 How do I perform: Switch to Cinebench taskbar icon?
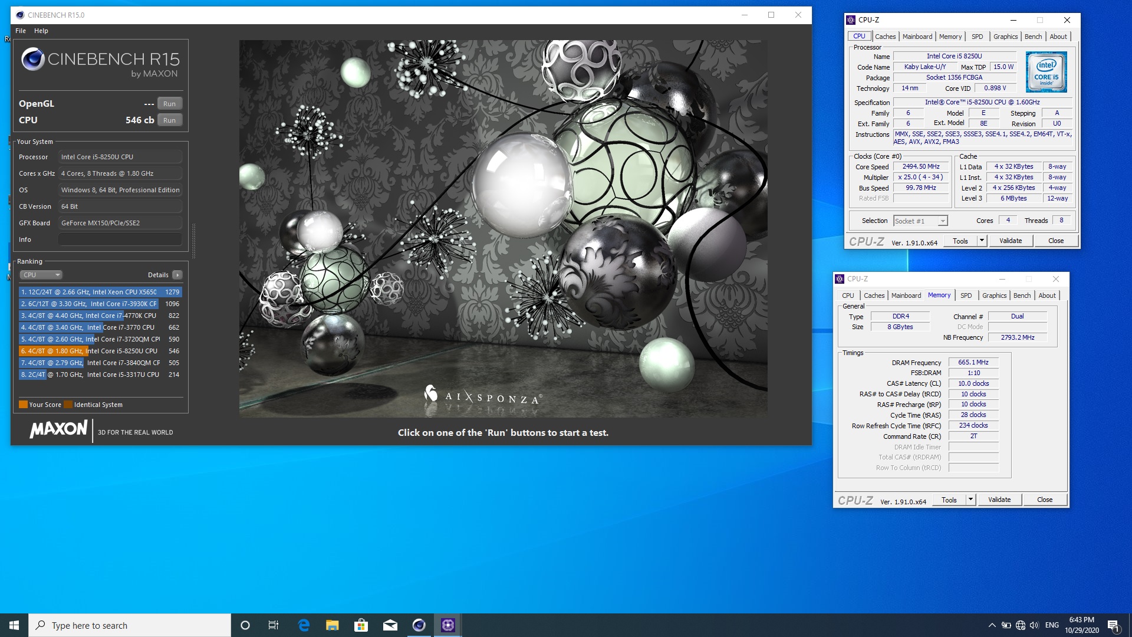(419, 625)
